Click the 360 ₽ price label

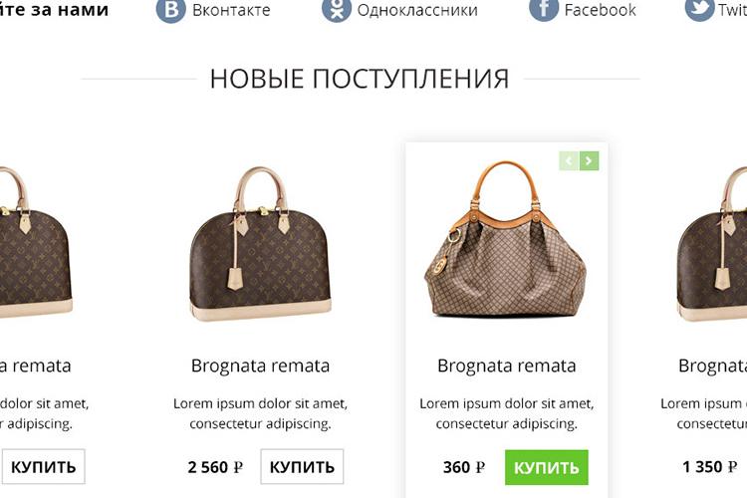464,467
